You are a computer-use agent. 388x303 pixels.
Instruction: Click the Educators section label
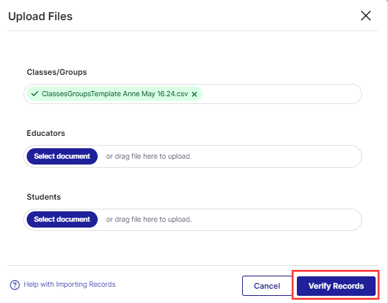click(x=46, y=133)
